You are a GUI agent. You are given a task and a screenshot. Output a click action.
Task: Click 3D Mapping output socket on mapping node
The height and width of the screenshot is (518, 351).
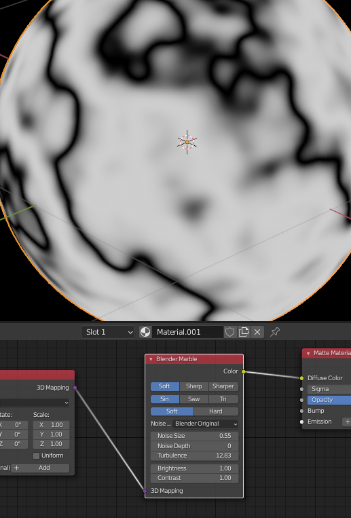75,388
